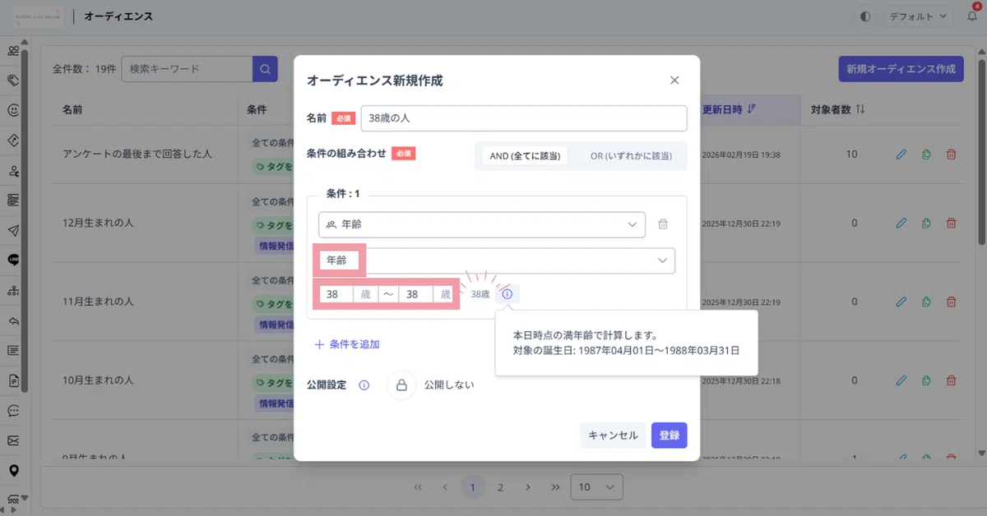This screenshot has height=516, width=987.
Task: Toggle the 公開しない lock switch
Action: coord(401,385)
